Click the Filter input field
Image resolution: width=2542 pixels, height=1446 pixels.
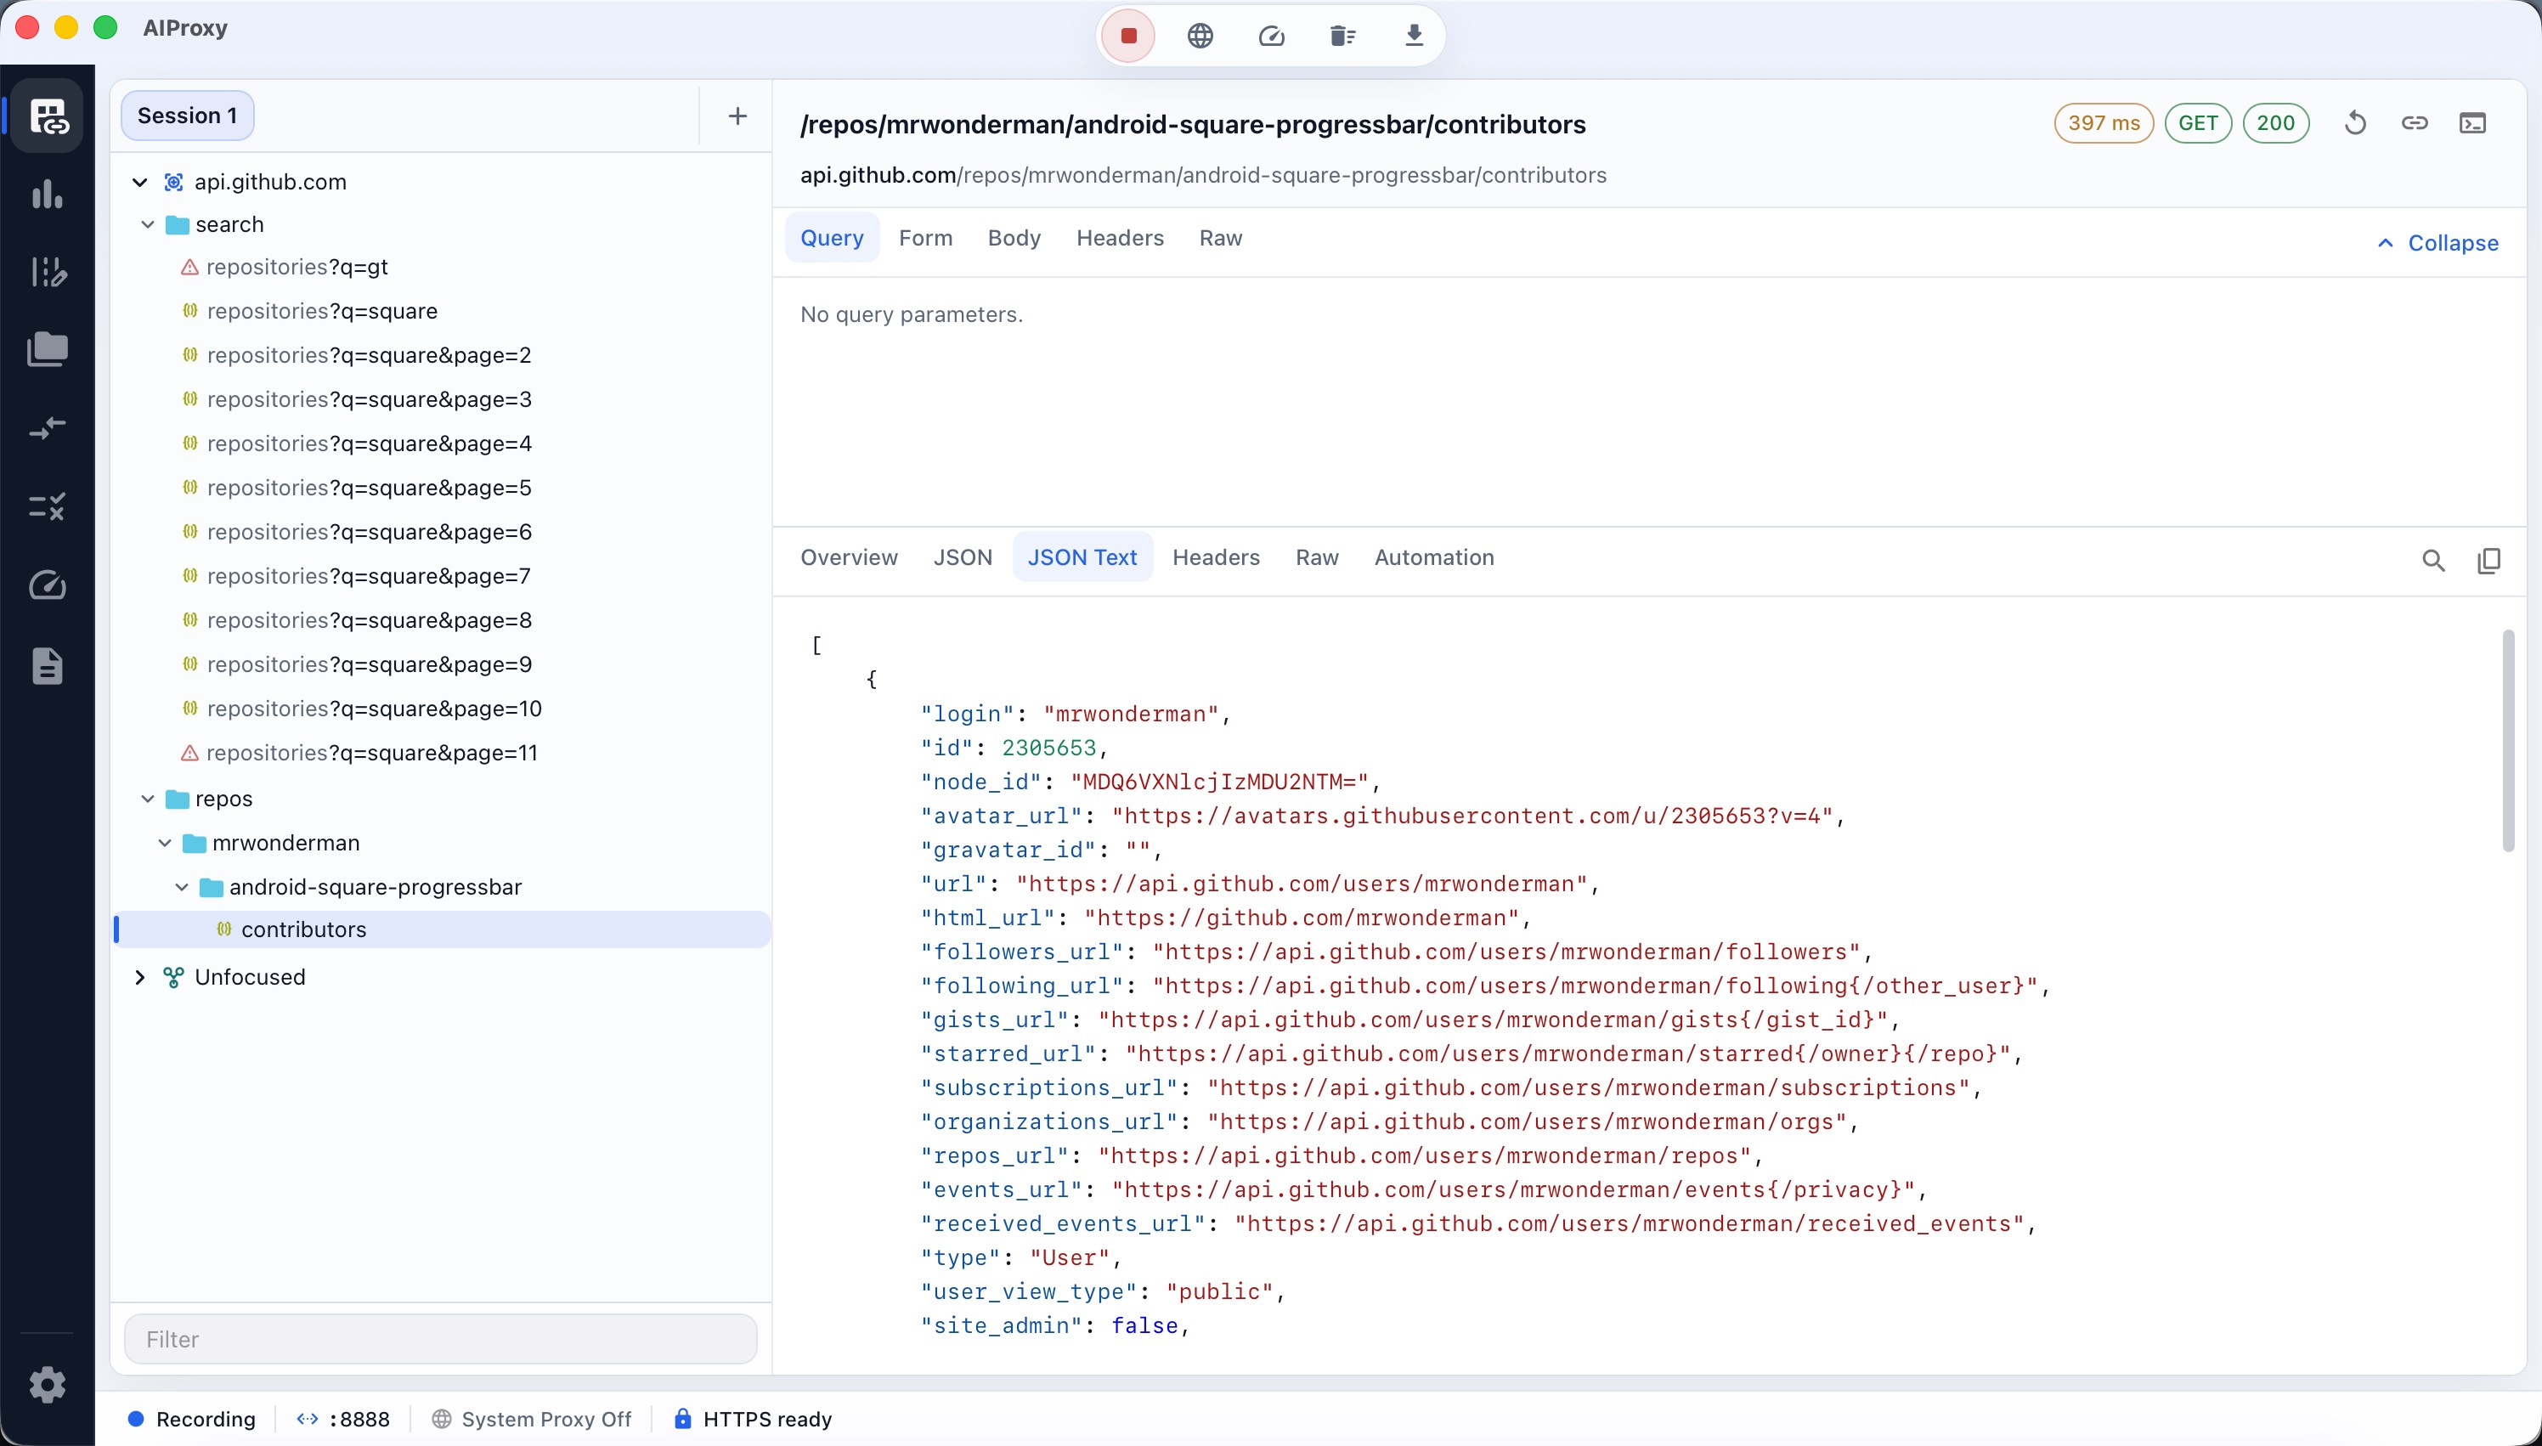[x=441, y=1339]
